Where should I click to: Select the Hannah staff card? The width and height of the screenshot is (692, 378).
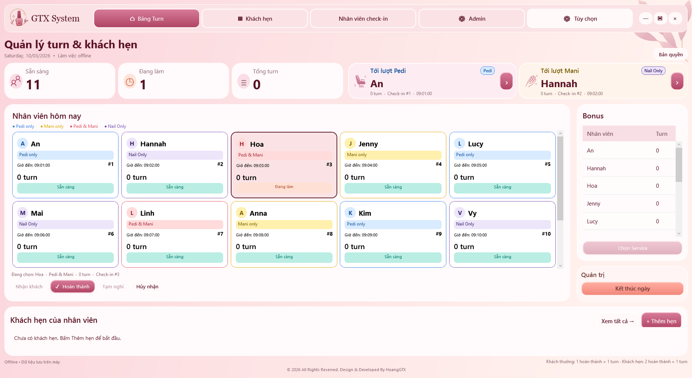click(x=174, y=165)
